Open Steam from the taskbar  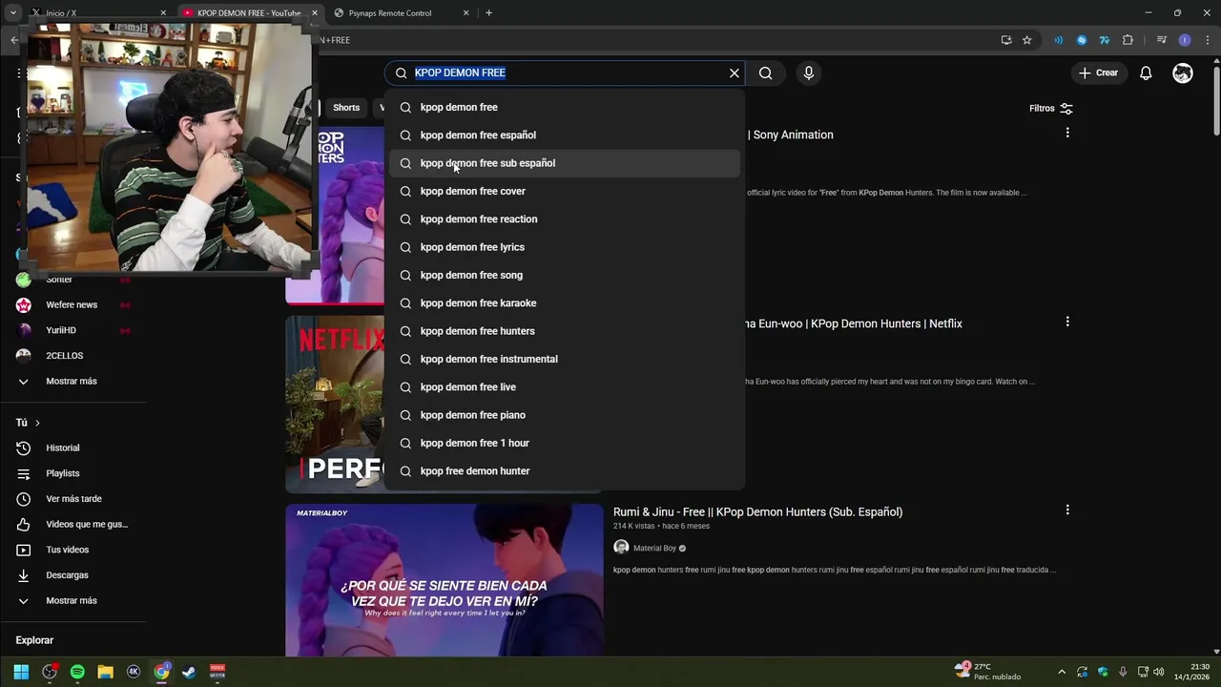189,672
